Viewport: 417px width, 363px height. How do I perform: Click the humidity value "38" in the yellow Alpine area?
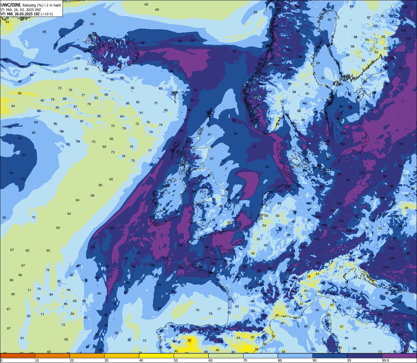coord(309,276)
